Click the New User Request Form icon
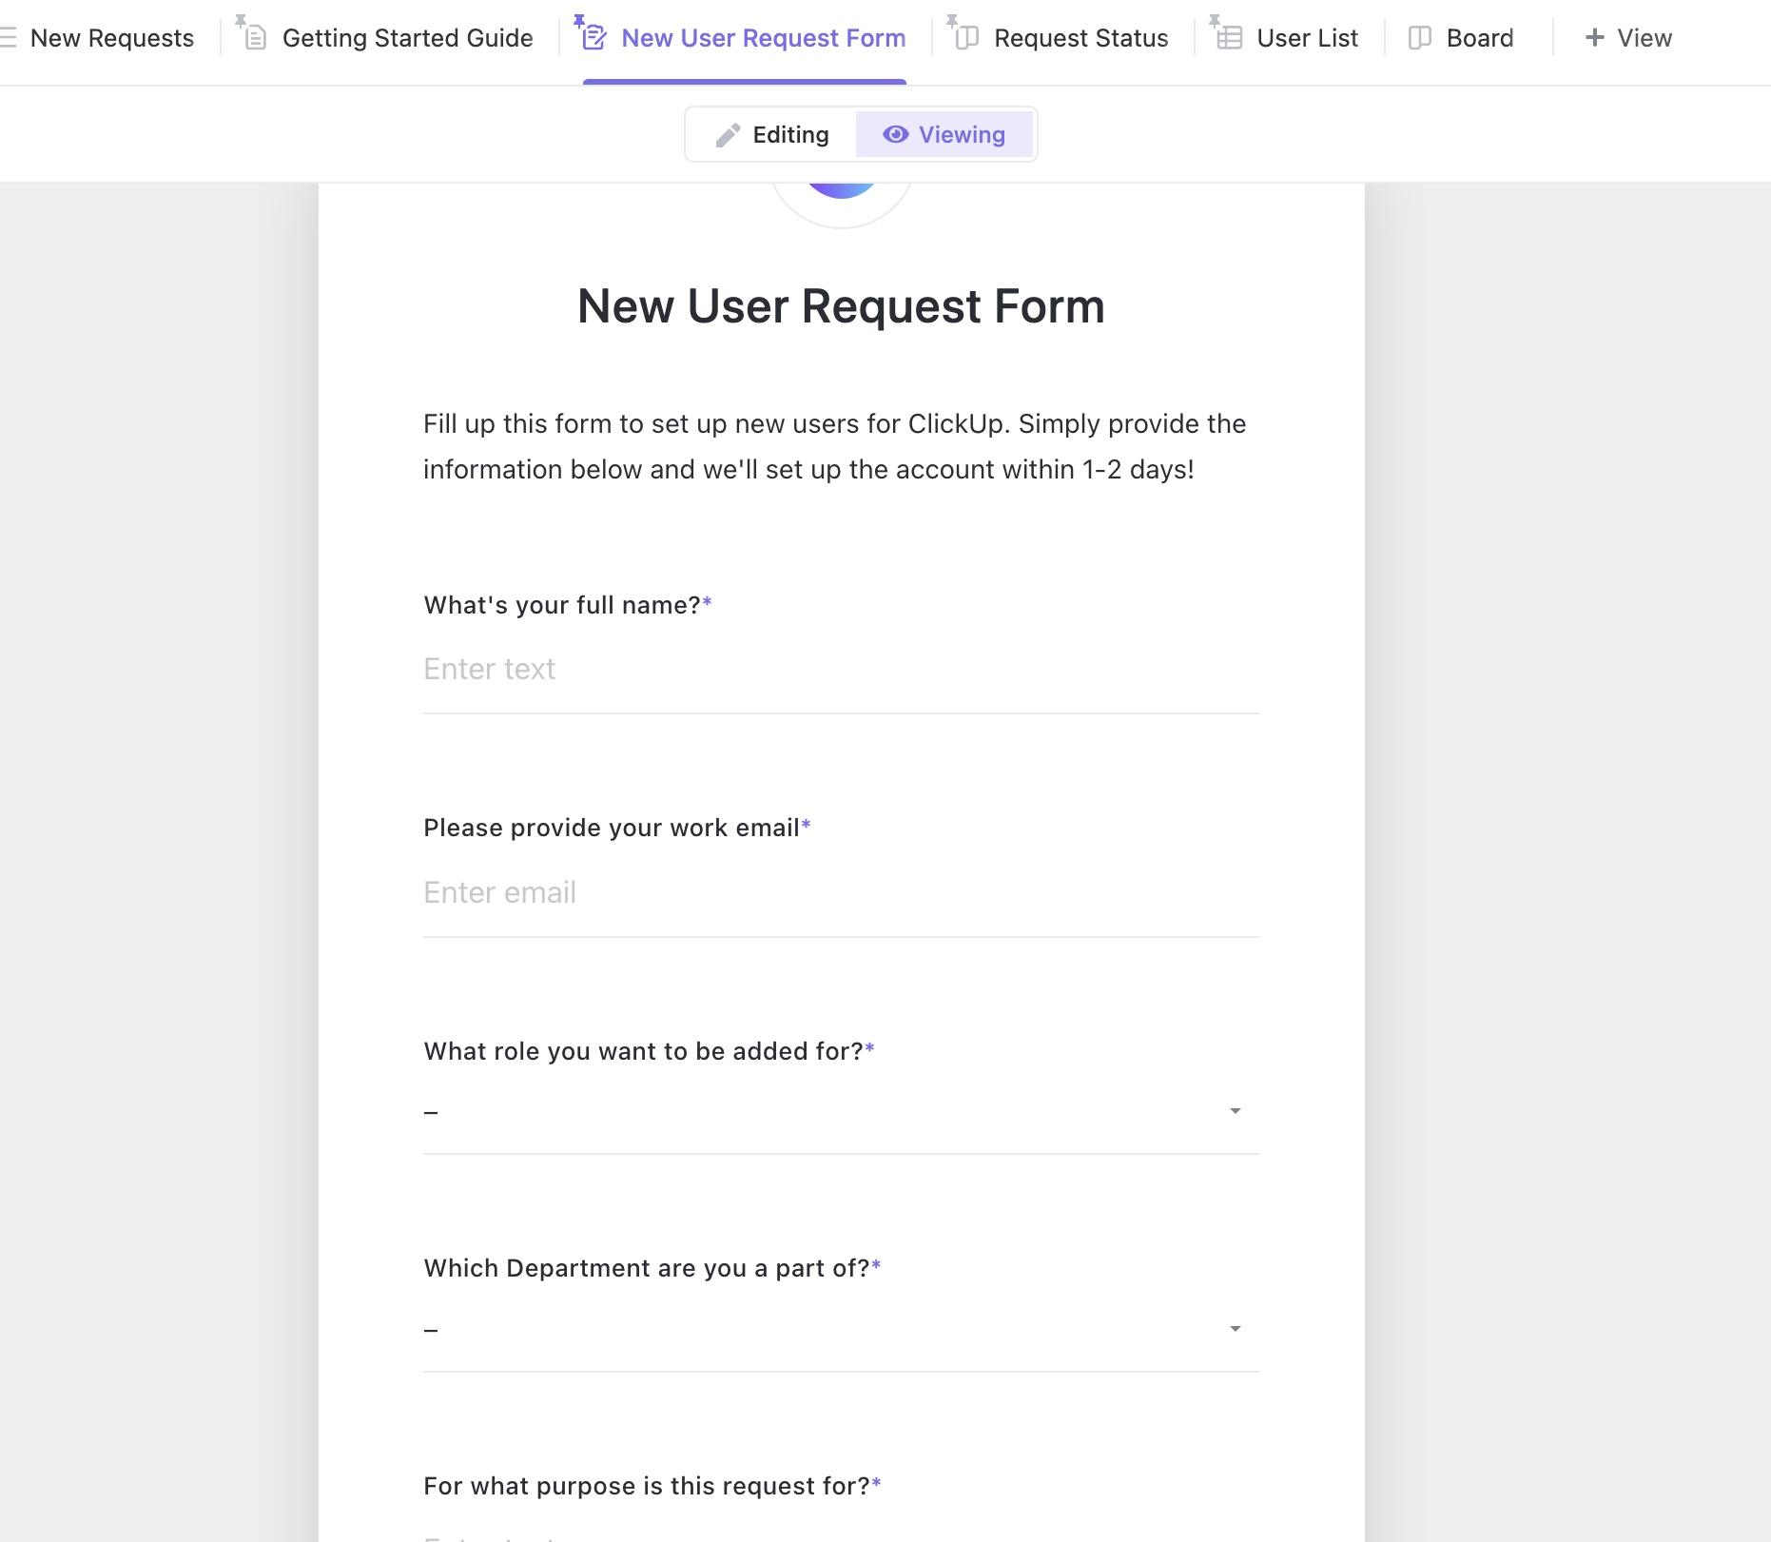Viewport: 1771px width, 1542px height. [594, 38]
